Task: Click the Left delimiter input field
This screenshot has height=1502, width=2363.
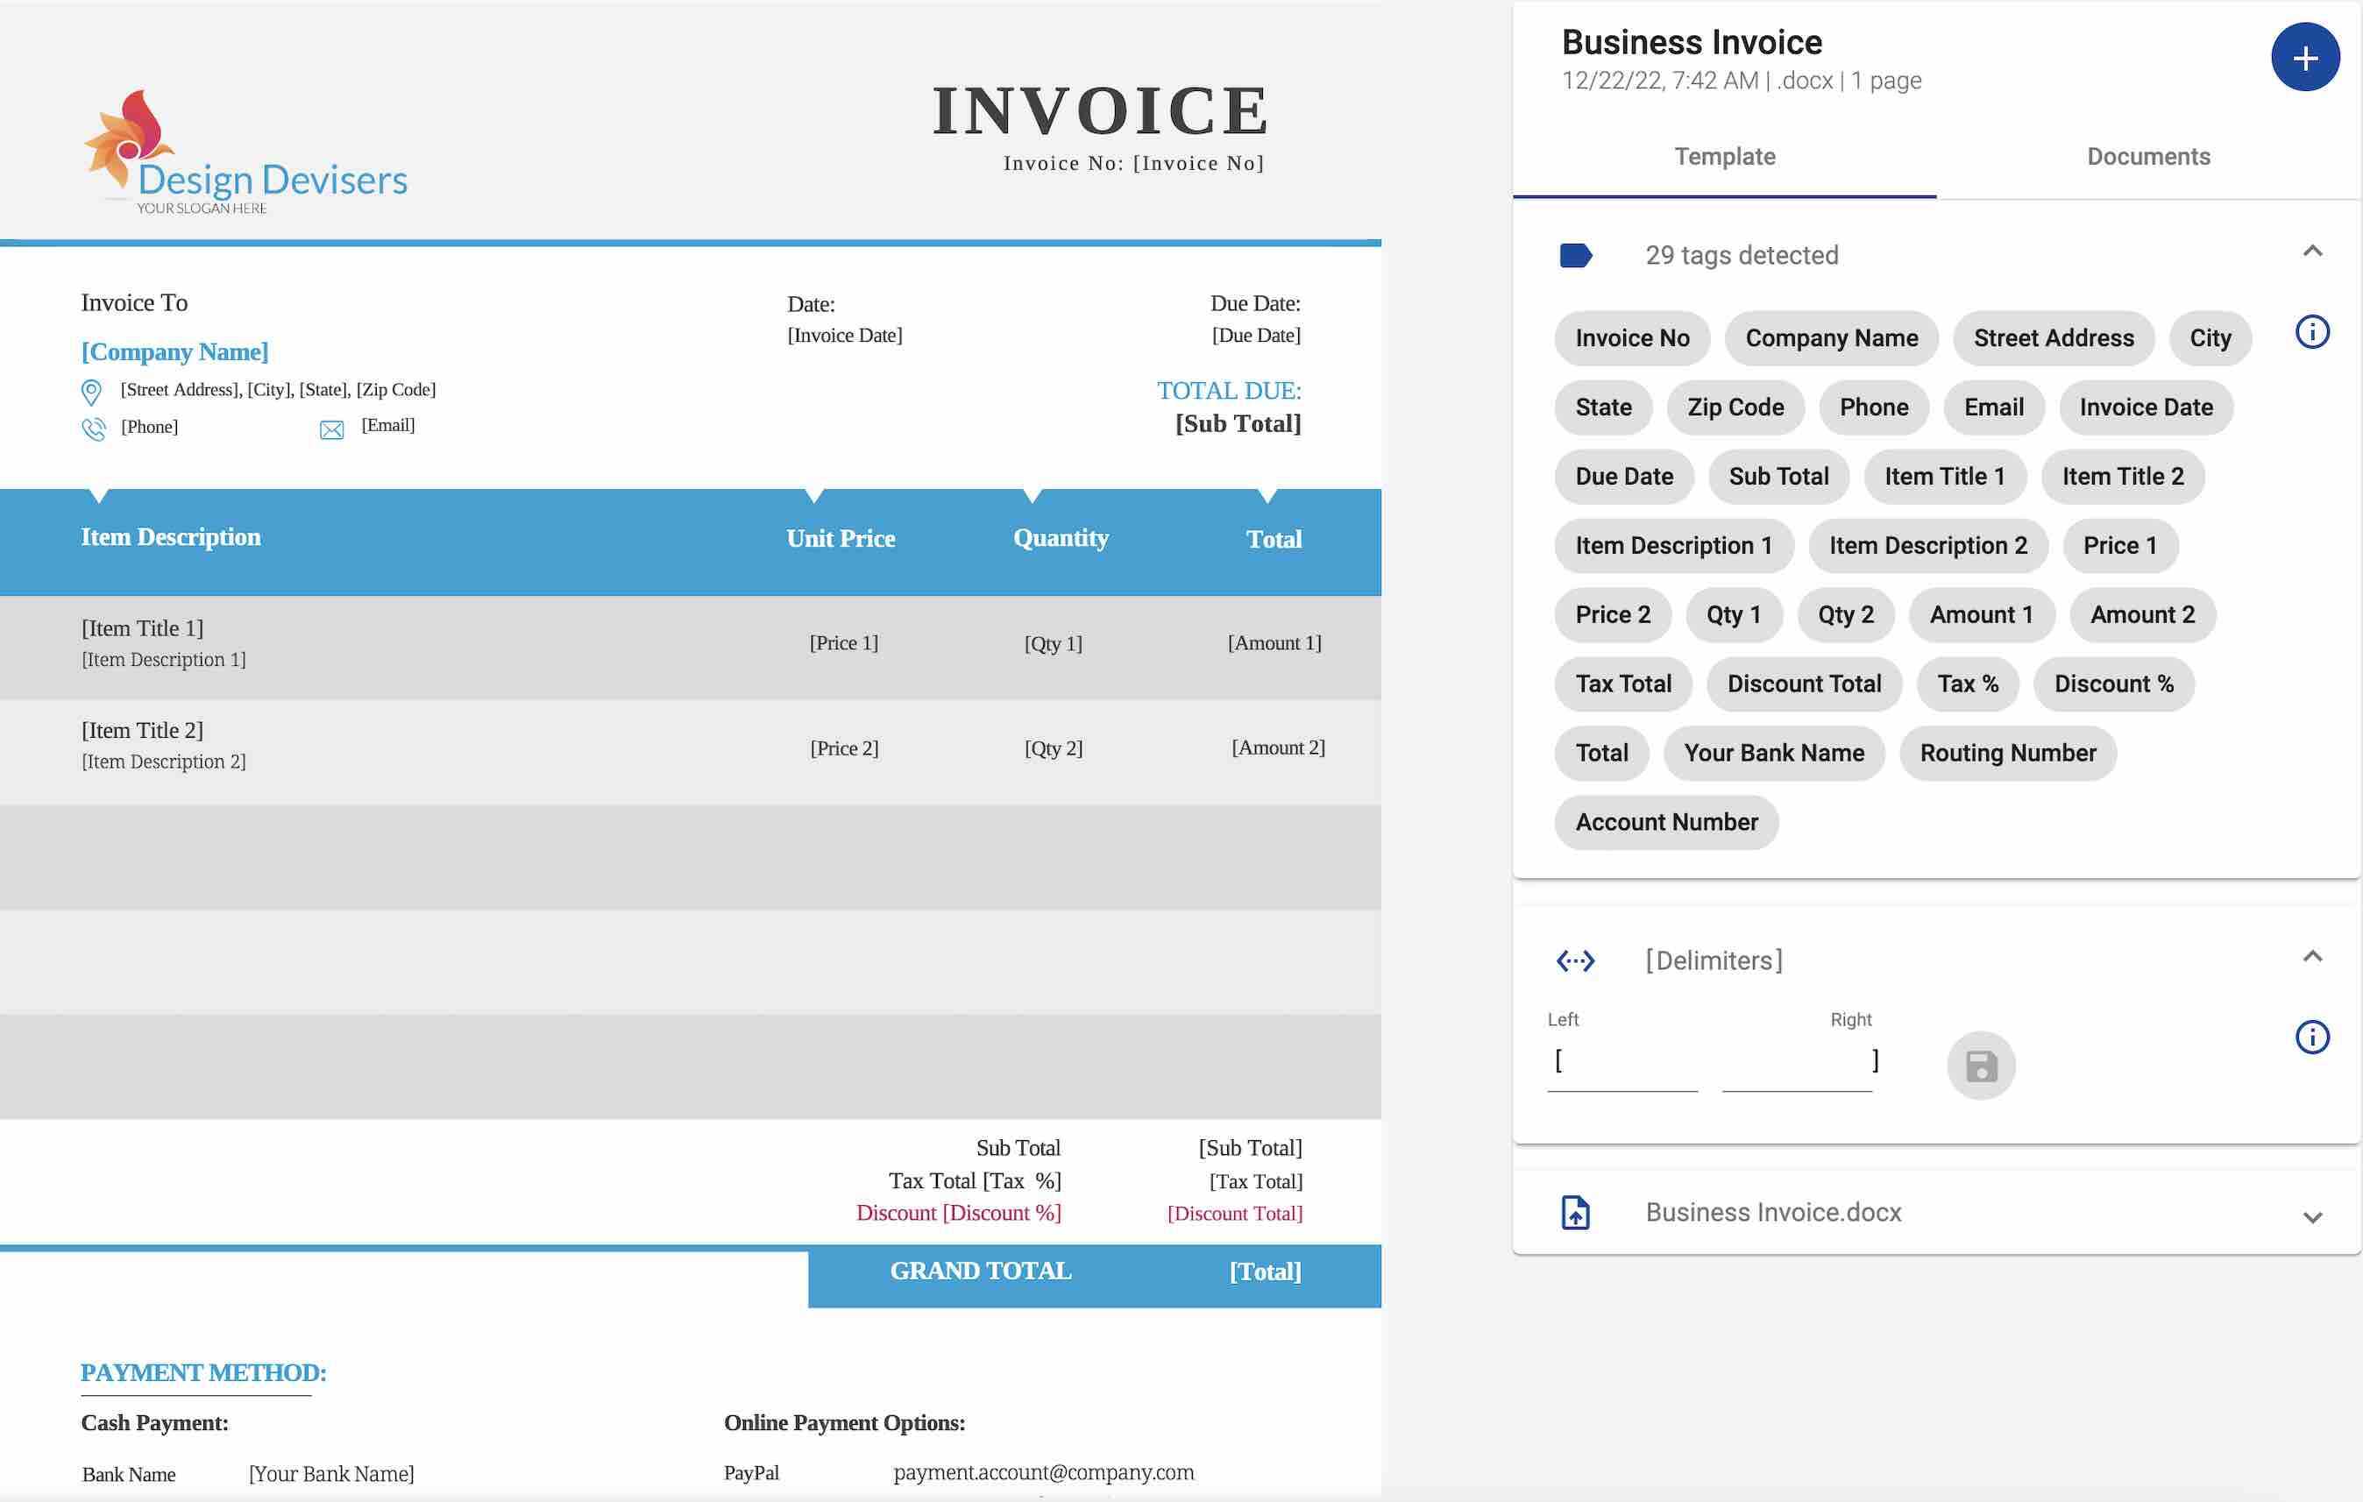Action: 1622,1062
